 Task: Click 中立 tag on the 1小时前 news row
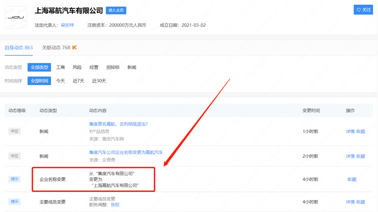click(x=14, y=131)
